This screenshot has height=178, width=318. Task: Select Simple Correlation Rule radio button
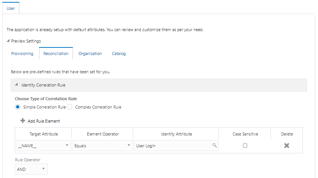pyautogui.click(x=17, y=107)
